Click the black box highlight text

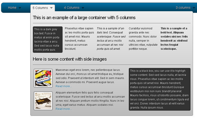pos(159,89)
